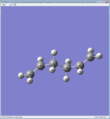Click the bond between atoms 1 and 6
Viewport: 110px width, 119px height.
click(60, 66)
